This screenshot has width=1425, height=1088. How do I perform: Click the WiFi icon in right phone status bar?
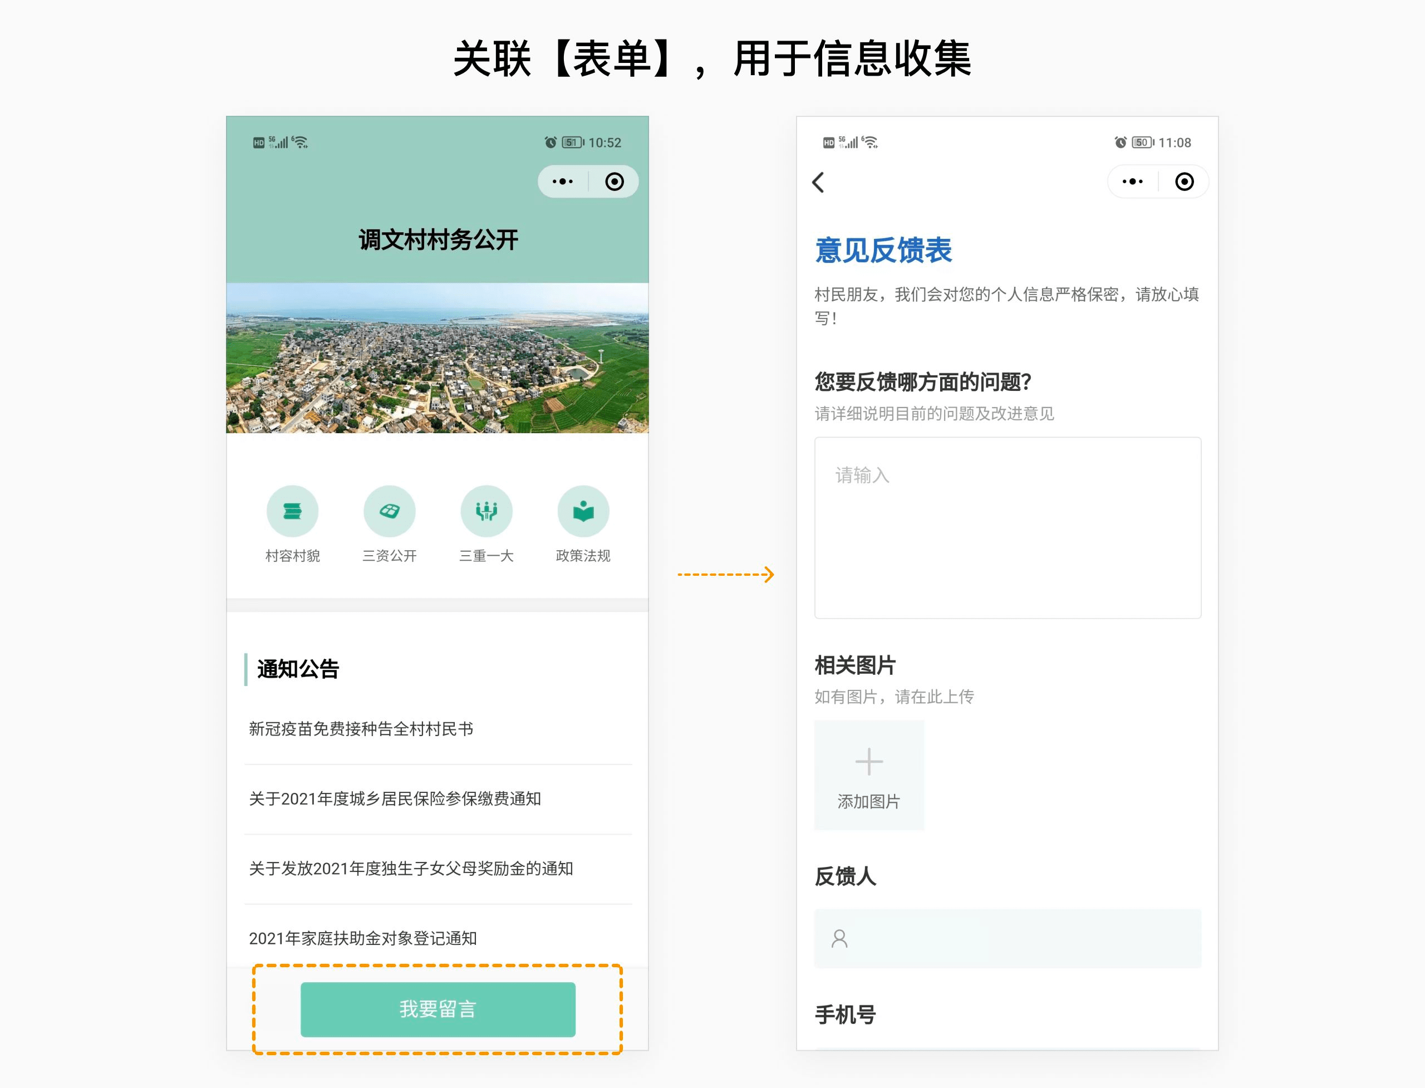click(x=870, y=143)
